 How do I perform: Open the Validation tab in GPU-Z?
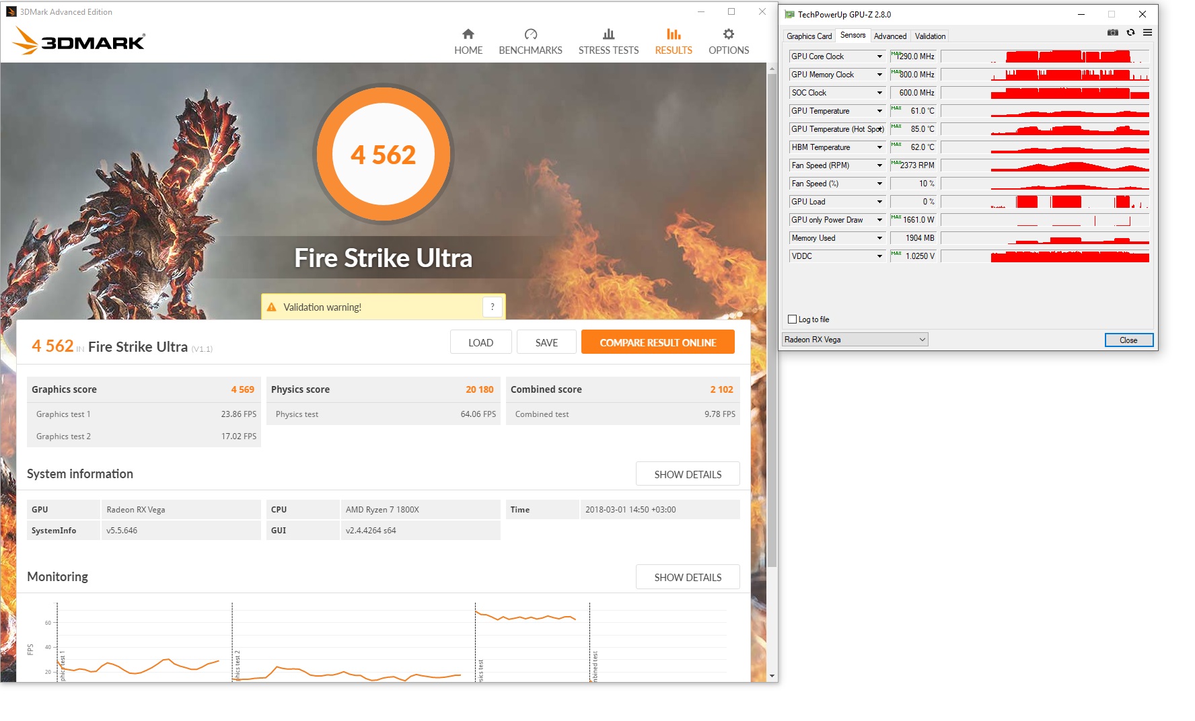pos(930,36)
